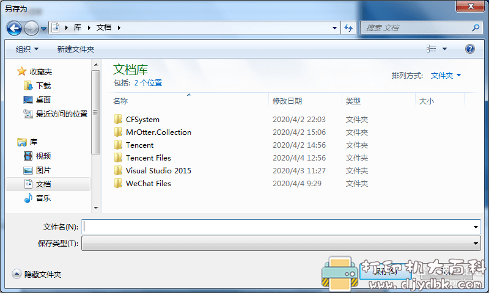The height and width of the screenshot is (293, 489).
Task: Close the 另存为 dialog
Action: point(471,6)
